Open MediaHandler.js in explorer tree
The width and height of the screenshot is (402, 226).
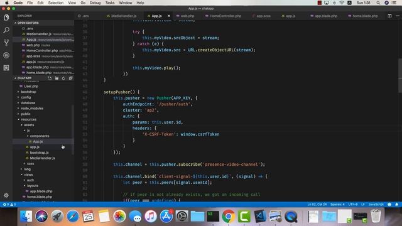(43, 158)
